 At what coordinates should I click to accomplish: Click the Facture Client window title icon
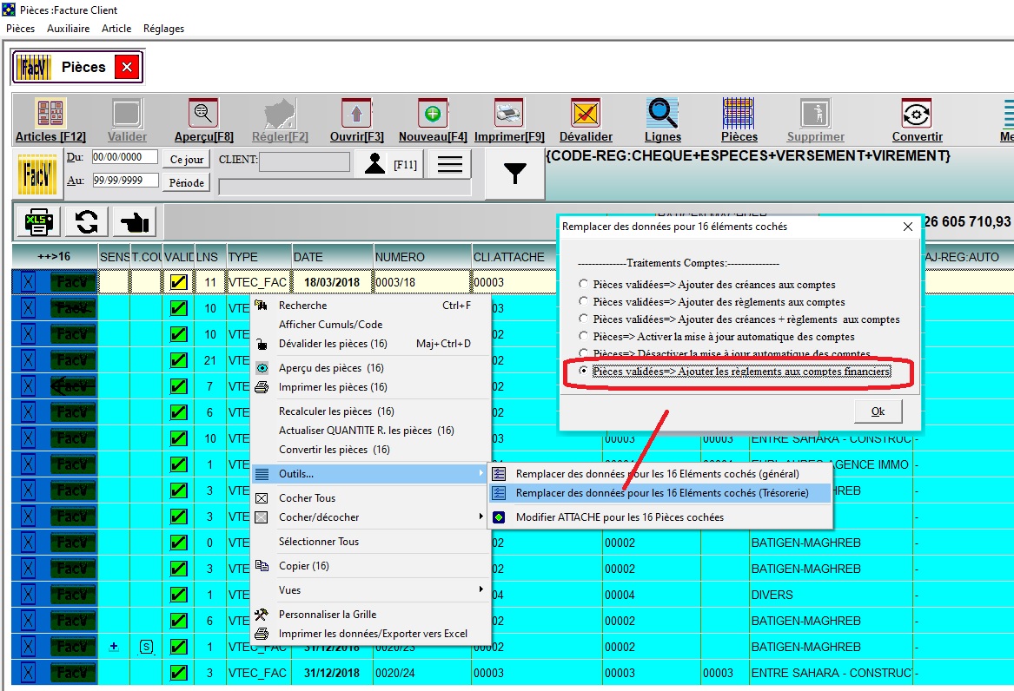9,10
